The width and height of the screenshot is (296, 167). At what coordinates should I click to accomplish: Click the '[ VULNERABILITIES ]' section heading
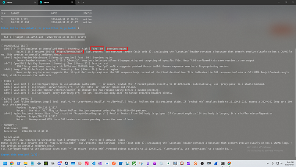tap(14, 46)
